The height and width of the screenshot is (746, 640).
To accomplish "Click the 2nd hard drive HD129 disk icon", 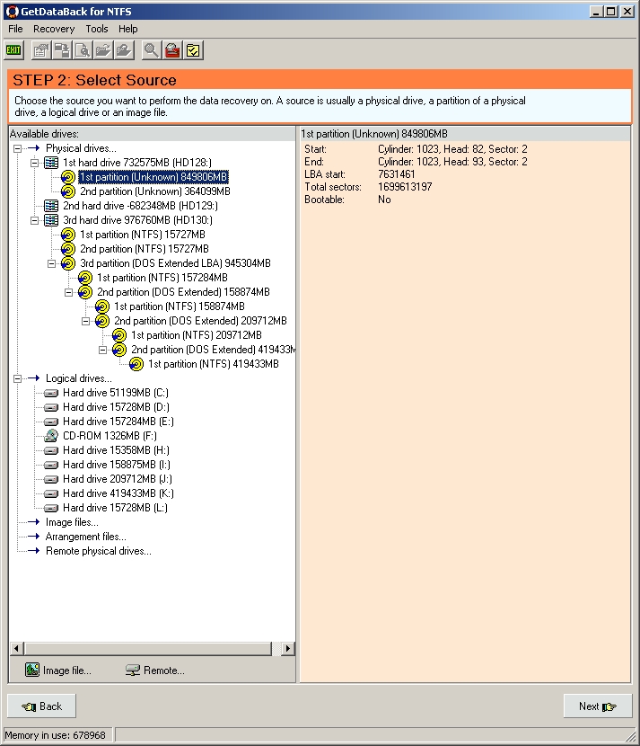I will click(x=51, y=206).
